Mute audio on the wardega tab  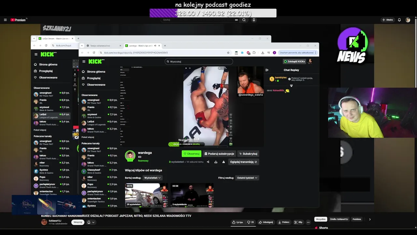coord(155,46)
